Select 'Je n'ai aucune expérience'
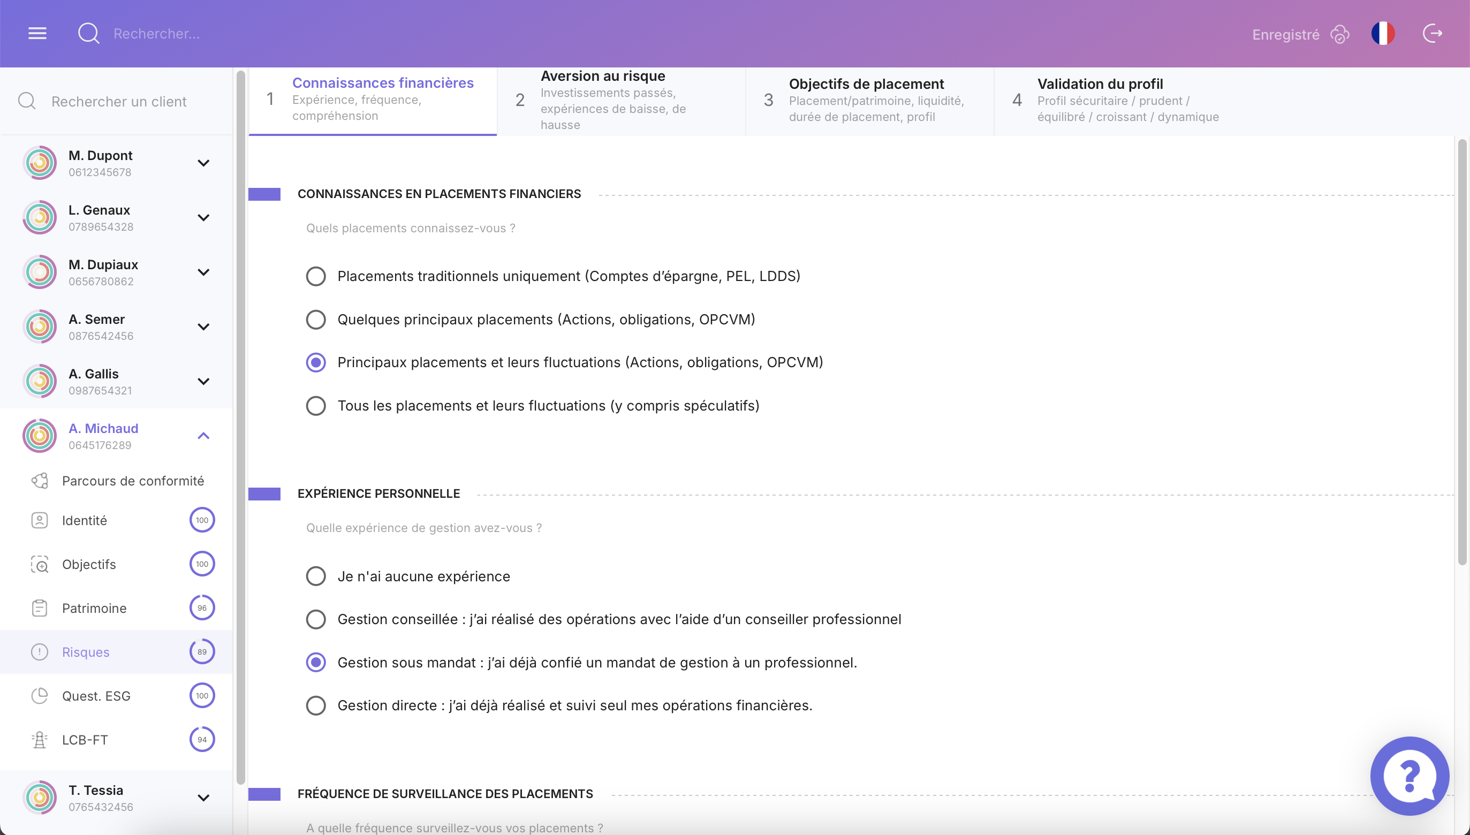The image size is (1470, 835). point(315,576)
